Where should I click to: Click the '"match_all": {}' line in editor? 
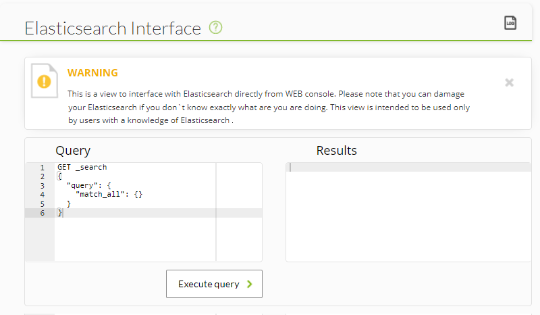109,195
